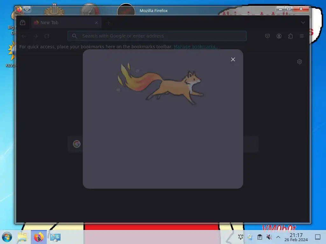Unmute the audio volume tray icon

pyautogui.click(x=269, y=237)
